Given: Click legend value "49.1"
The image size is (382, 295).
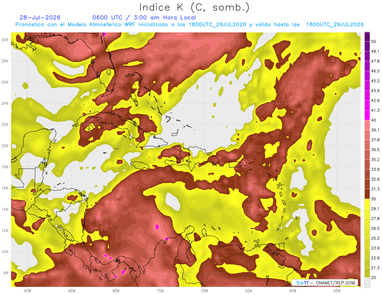Looking at the screenshot, I should (375, 51).
